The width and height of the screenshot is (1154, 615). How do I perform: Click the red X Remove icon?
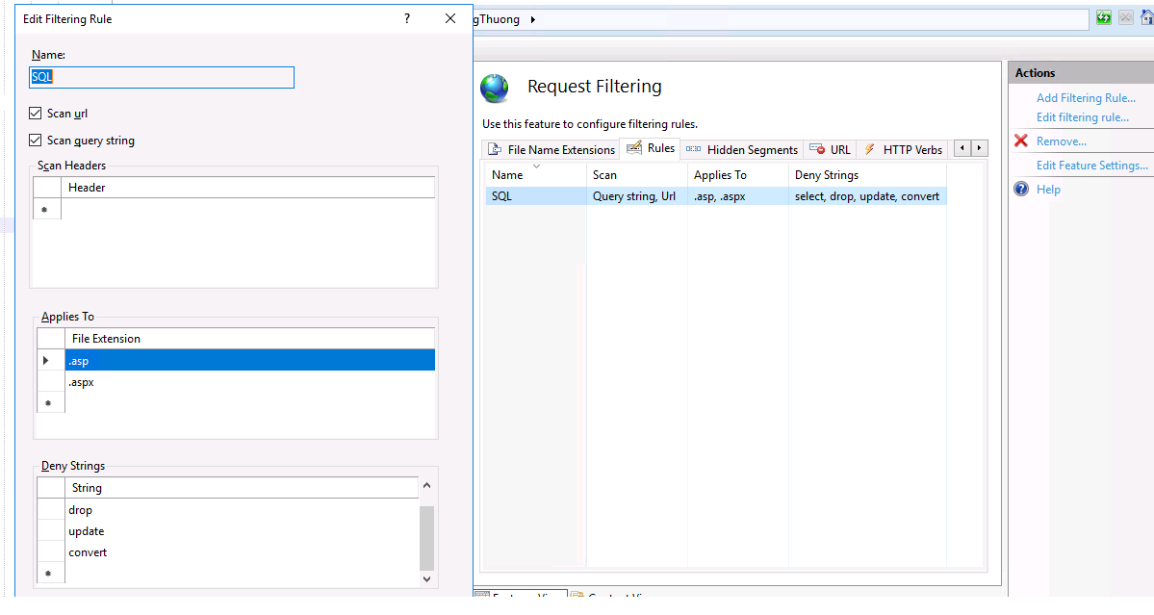(1021, 141)
